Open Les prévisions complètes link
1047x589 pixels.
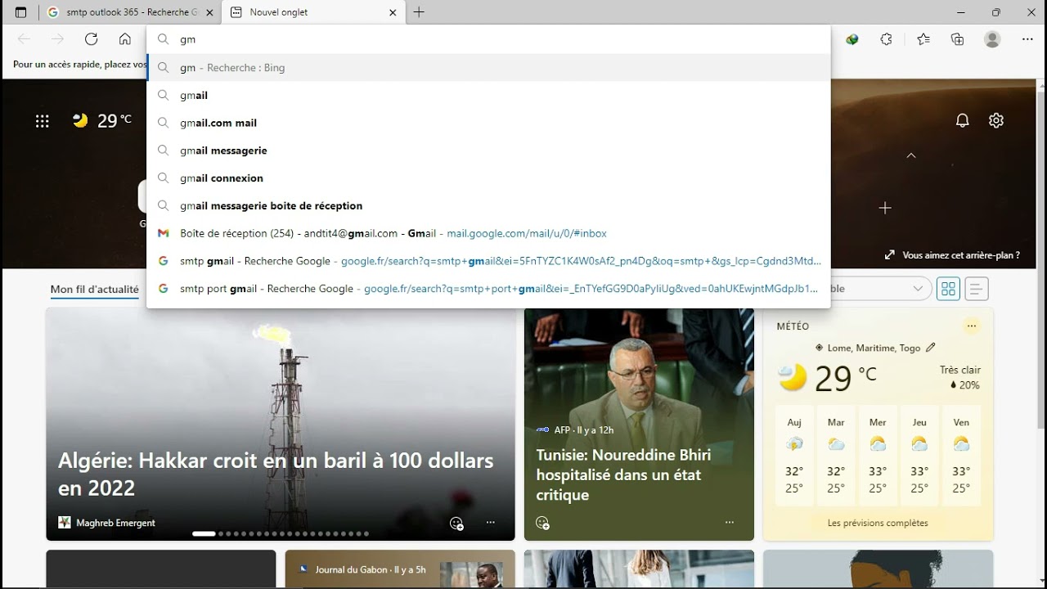click(x=878, y=523)
